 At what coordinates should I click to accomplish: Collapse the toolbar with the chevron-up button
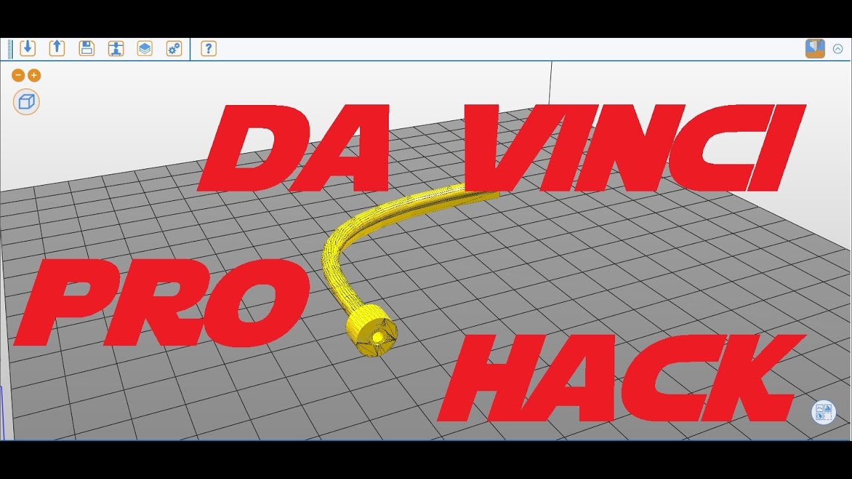point(838,49)
